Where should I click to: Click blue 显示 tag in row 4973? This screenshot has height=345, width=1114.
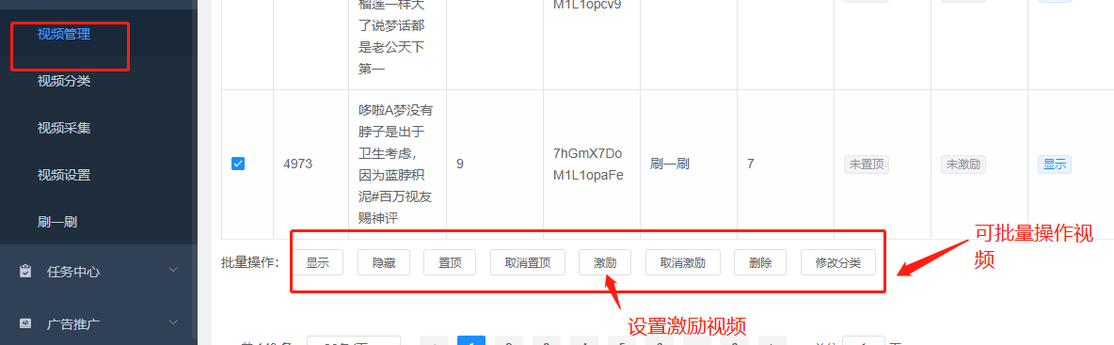coord(1055,165)
